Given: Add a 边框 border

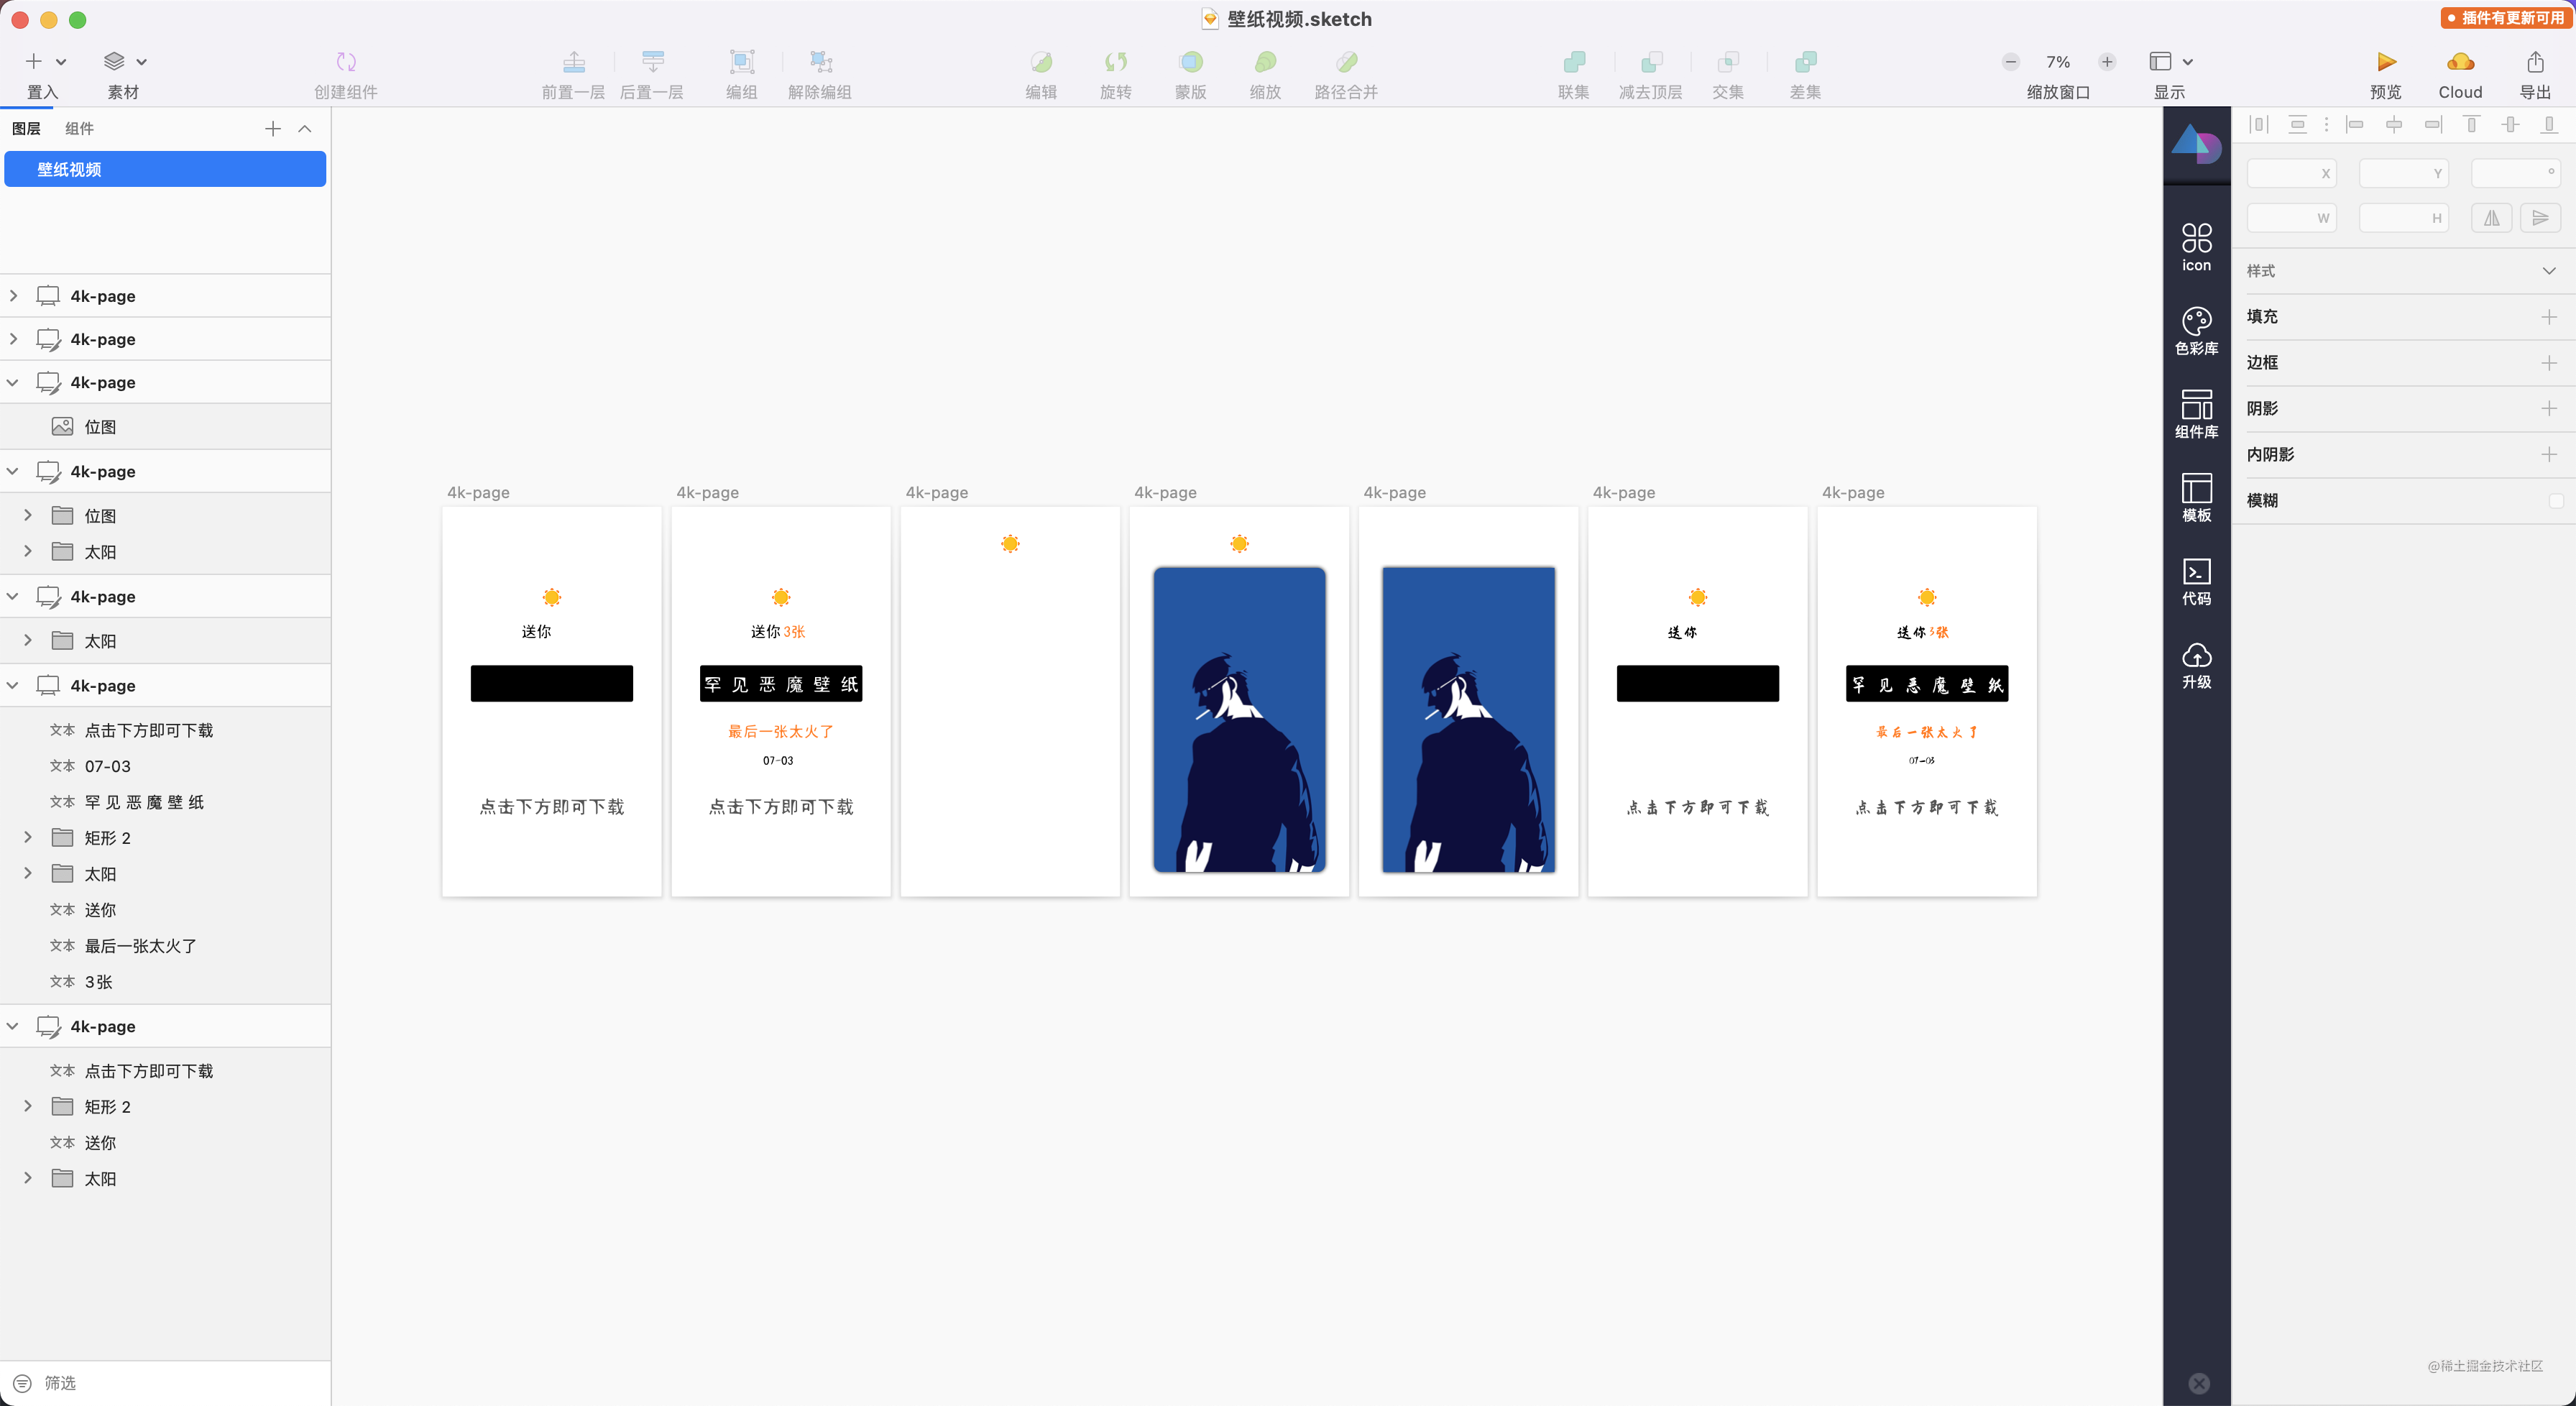Looking at the screenshot, I should [x=2549, y=363].
